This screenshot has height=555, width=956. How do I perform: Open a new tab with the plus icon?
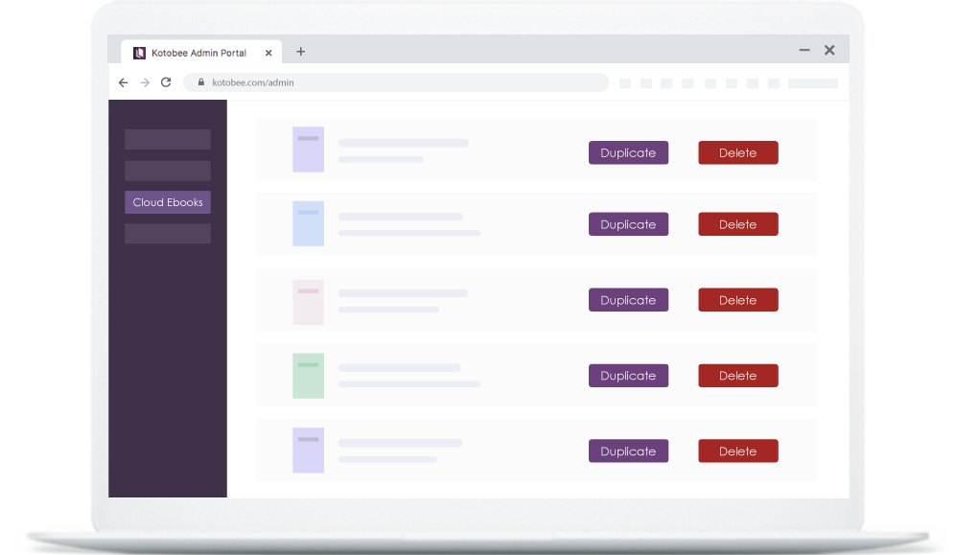tap(301, 51)
